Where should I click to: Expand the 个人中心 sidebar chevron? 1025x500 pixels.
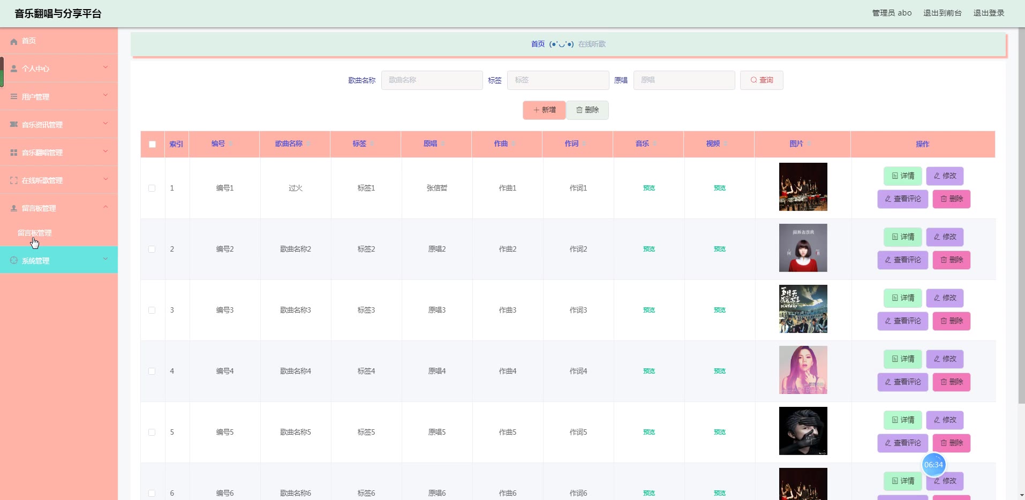(105, 67)
